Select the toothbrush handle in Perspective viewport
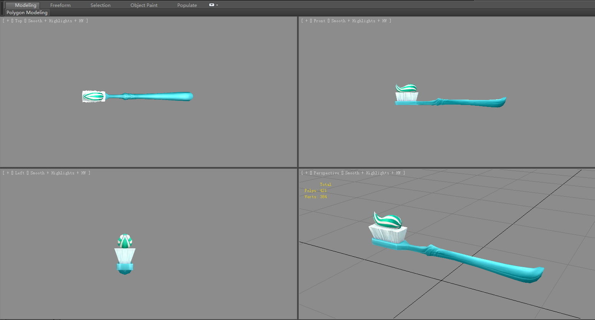 pos(484,263)
